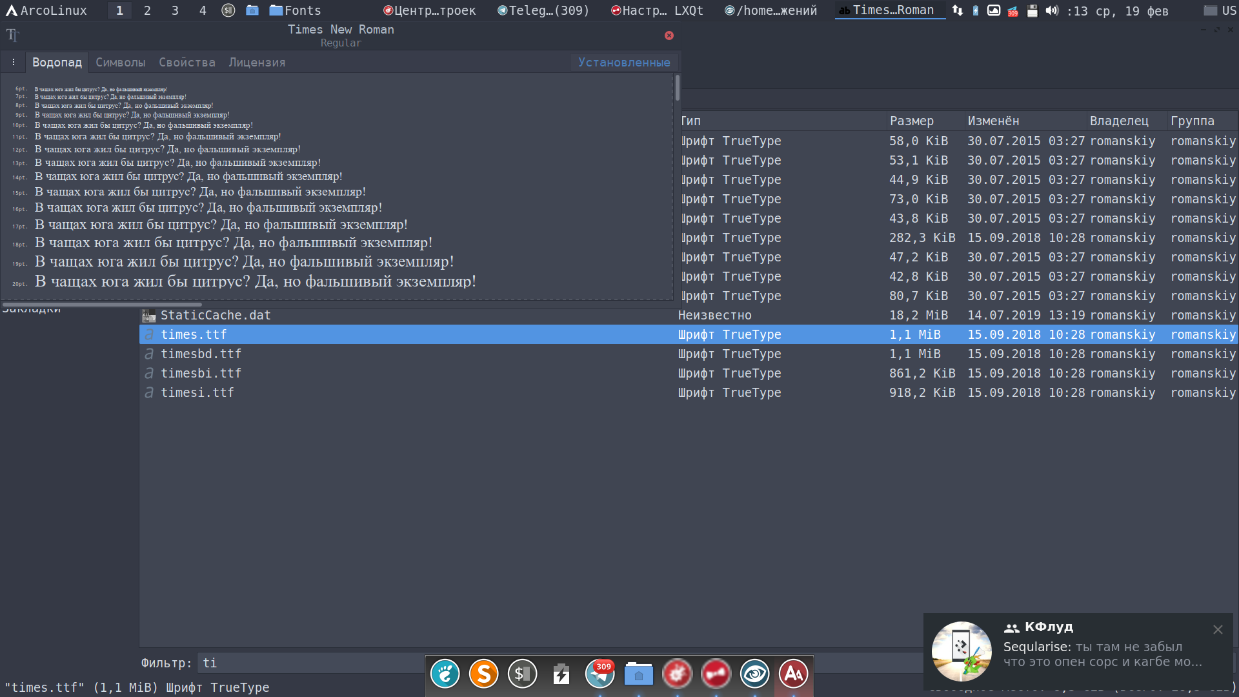Launch terminal from the top panel quick-launch
Image resolution: width=1239 pixels, height=697 pixels.
(228, 10)
